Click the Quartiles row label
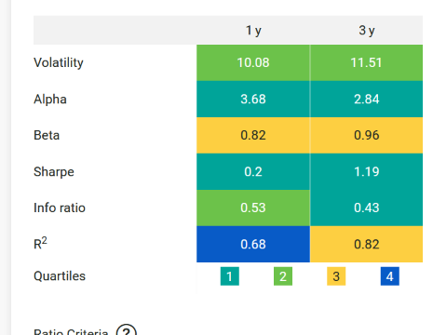Viewport: 433px width, 335px height. (60, 276)
